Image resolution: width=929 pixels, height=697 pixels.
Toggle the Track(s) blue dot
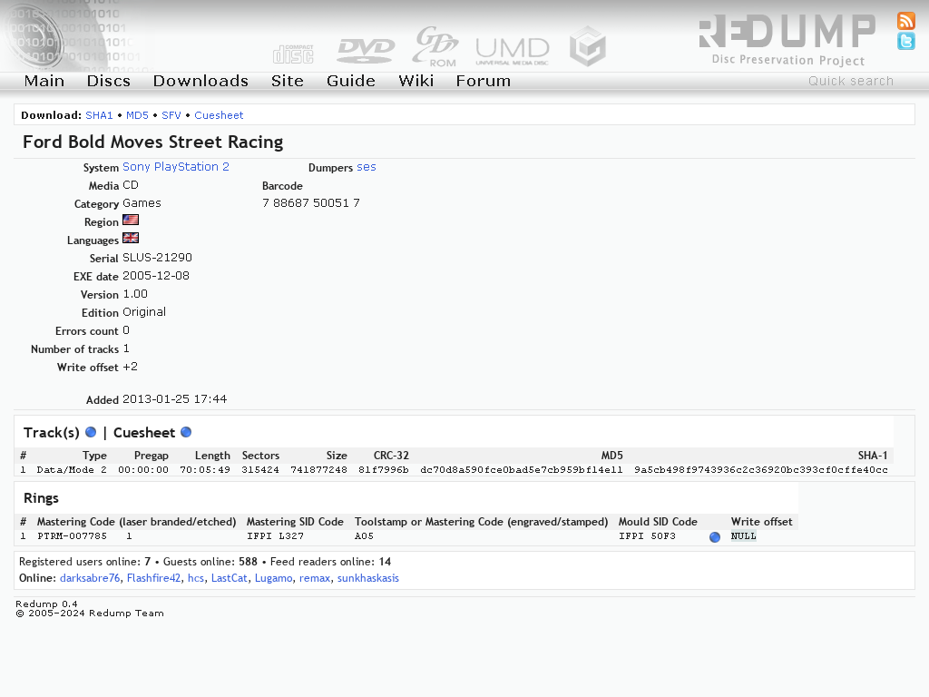click(x=91, y=432)
